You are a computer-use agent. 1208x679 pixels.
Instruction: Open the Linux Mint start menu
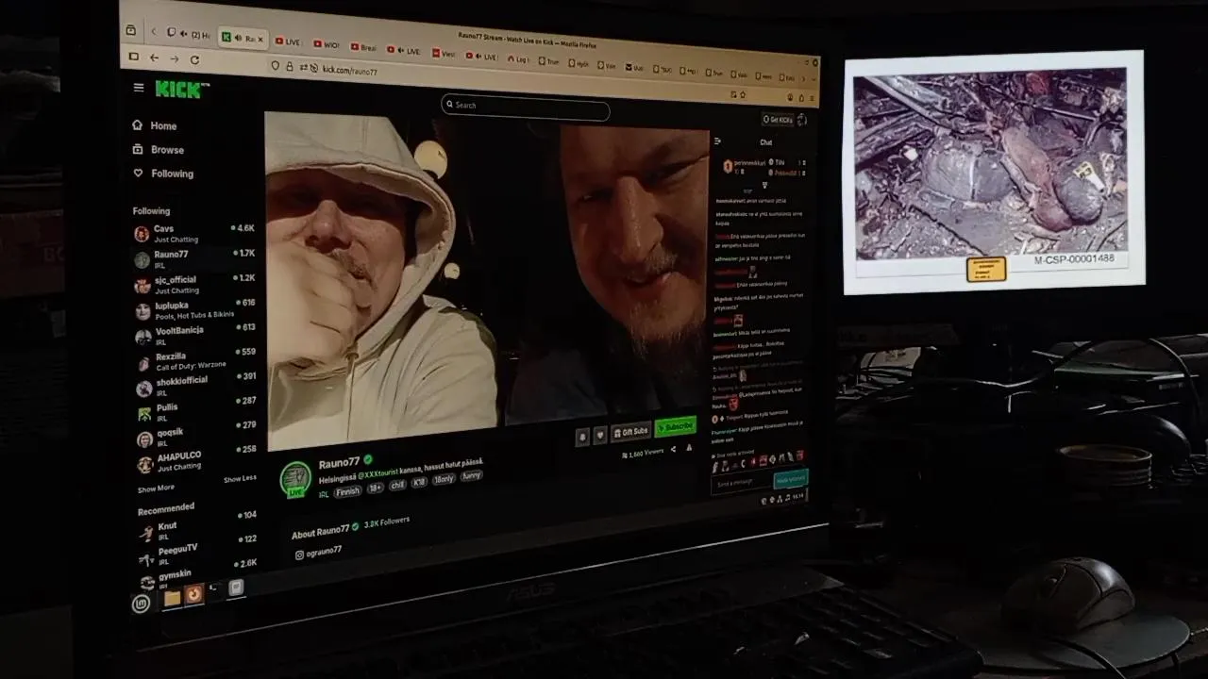point(141,604)
